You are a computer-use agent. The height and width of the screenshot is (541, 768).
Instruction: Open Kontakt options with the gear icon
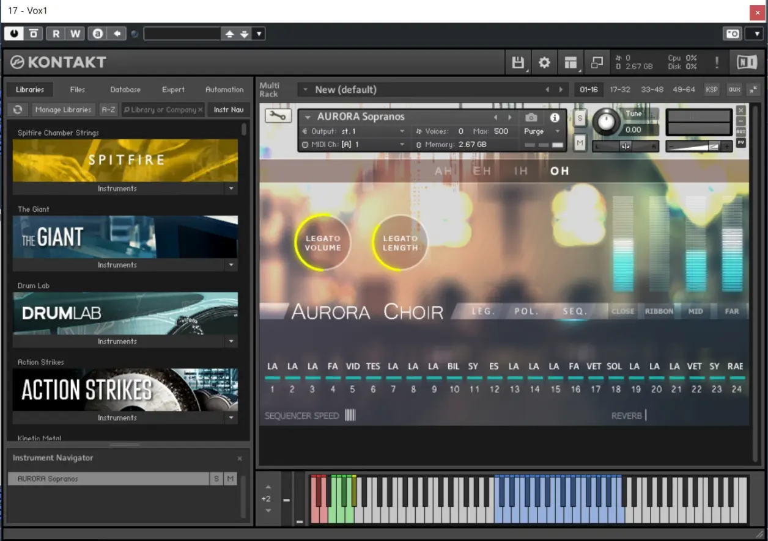[544, 62]
